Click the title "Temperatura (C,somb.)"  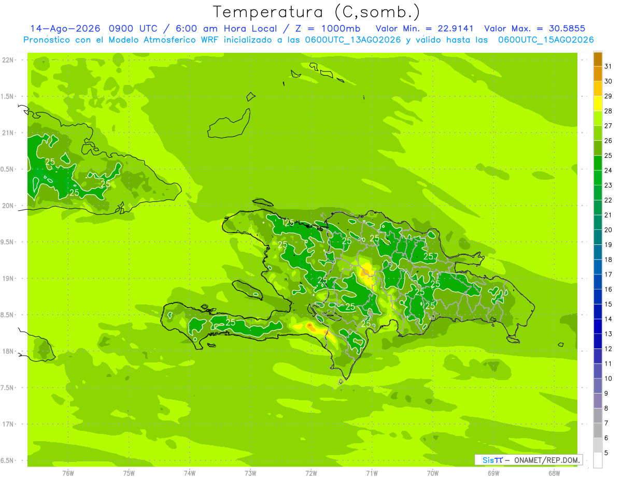(317, 11)
